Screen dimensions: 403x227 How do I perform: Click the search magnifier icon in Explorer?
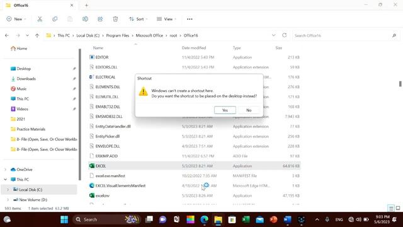(394, 35)
